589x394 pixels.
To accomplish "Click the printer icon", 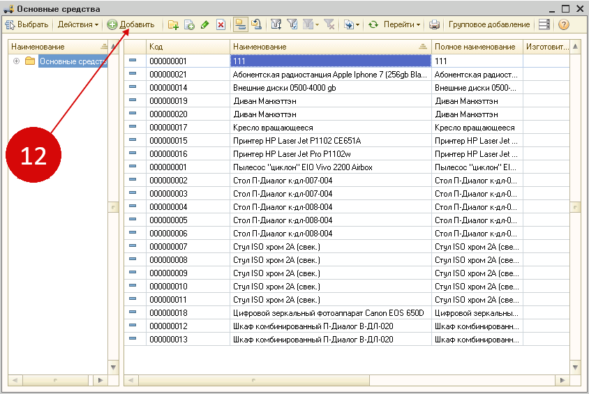I will pyautogui.click(x=434, y=24).
